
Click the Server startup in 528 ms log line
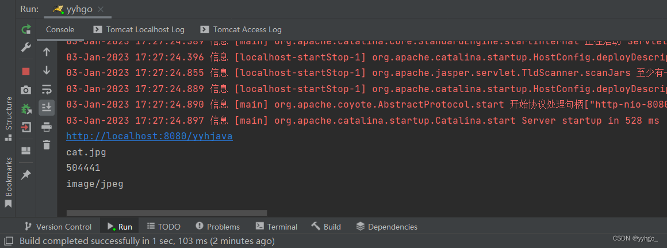click(363, 120)
